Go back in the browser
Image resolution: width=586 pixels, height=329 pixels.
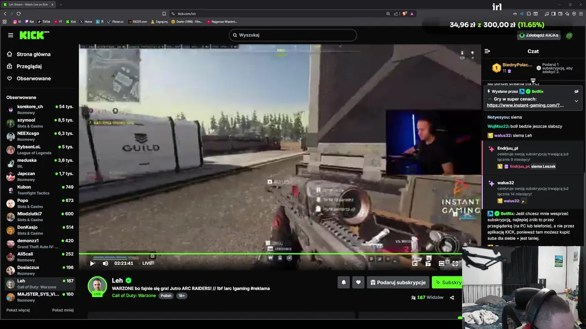(5, 14)
